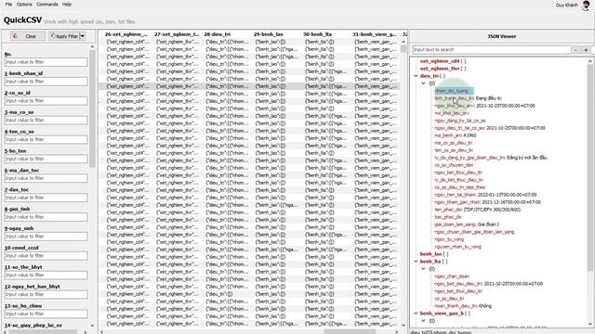Image resolution: width=595 pixels, height=334 pixels.
Task: Collapse the benh_lta node
Action: tap(416, 262)
